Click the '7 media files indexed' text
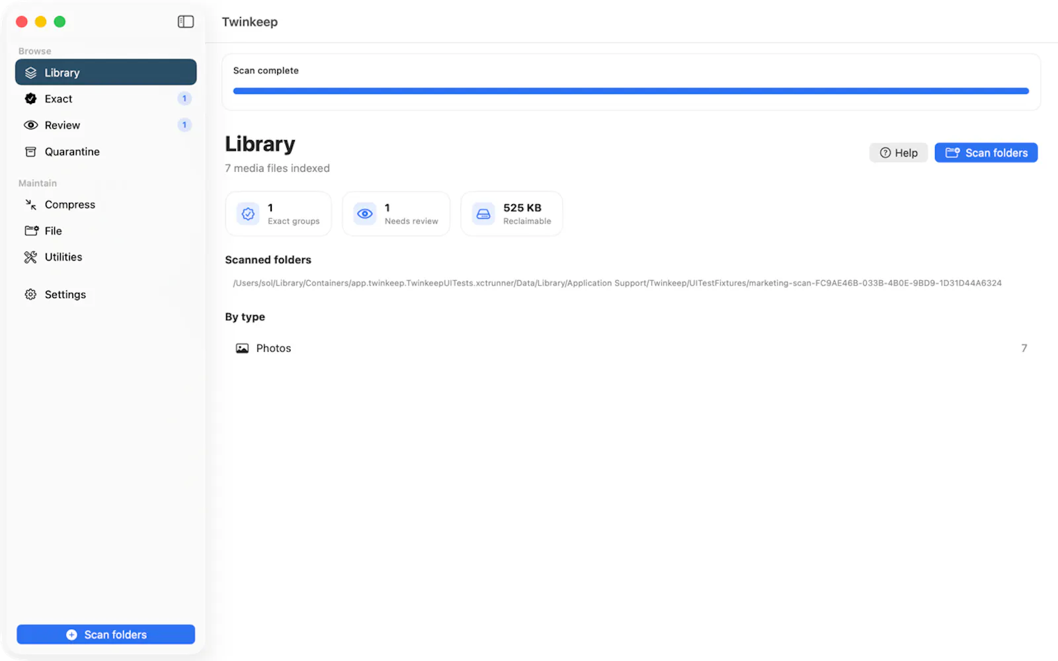 (277, 169)
